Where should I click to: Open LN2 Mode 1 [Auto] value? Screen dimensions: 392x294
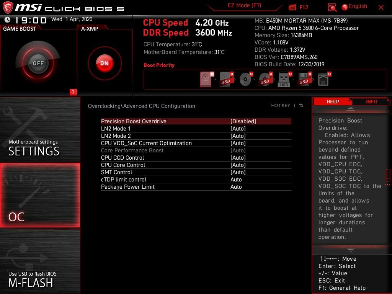[x=238, y=129]
